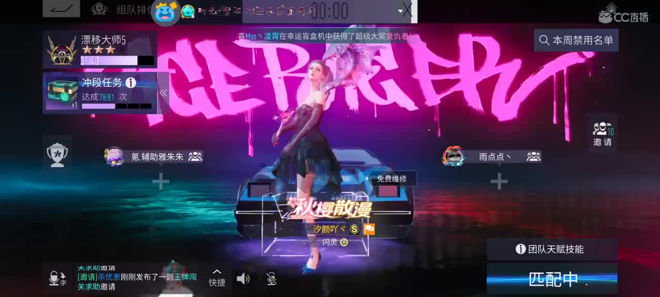Viewport: 660px width, 297px height.
Task: Click team icon beside 氪.辅助雅朱朱
Action: click(x=195, y=156)
